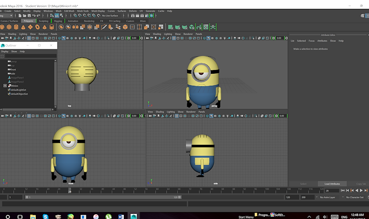Click the Select by hierarchy icon

pos(52,15)
